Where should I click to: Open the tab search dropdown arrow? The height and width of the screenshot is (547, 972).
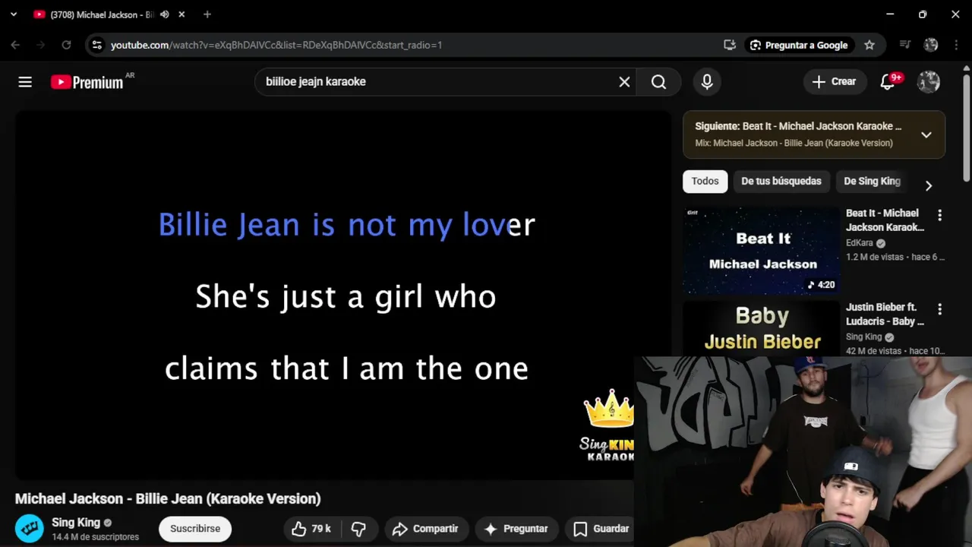click(14, 14)
